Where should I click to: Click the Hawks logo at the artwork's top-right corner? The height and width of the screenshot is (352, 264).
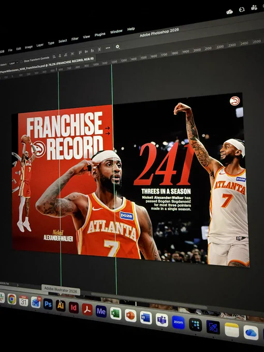pyautogui.click(x=234, y=101)
